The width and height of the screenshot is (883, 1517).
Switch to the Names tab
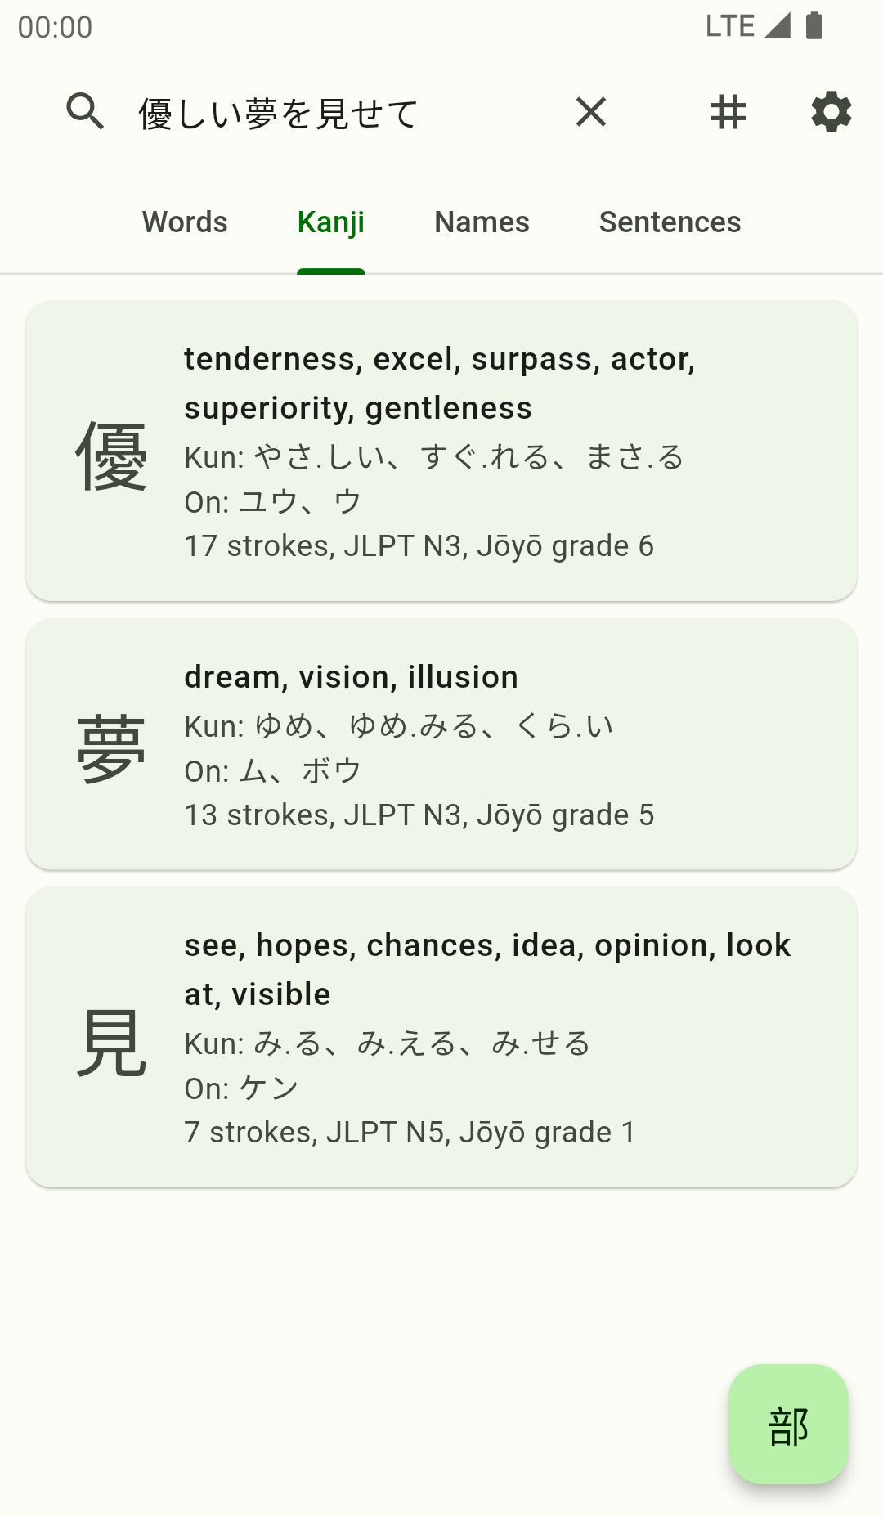482,222
